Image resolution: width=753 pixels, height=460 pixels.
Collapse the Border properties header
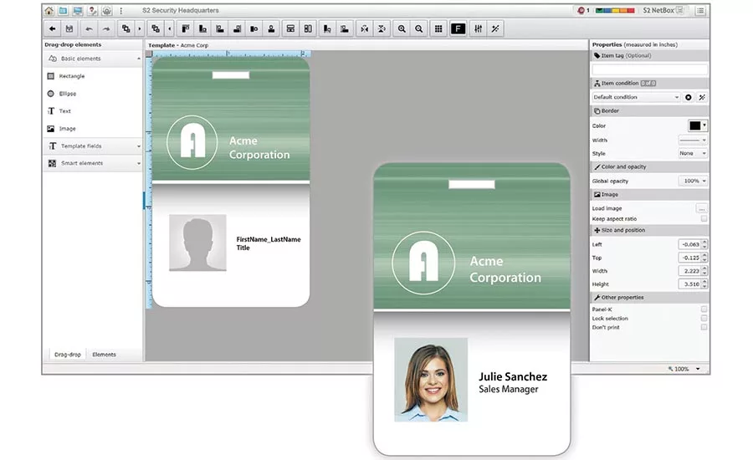point(649,111)
